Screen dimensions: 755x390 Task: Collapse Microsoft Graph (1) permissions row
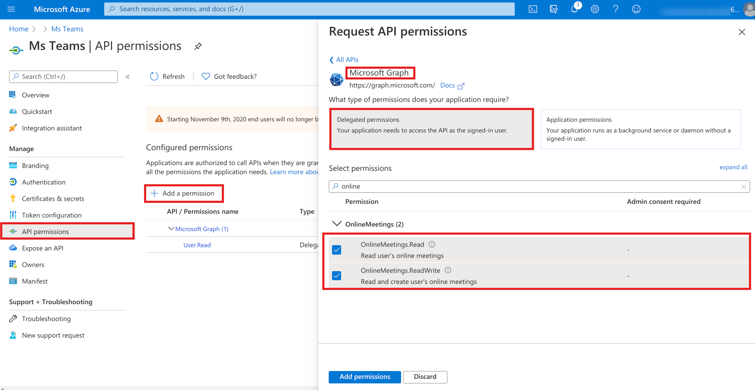171,229
